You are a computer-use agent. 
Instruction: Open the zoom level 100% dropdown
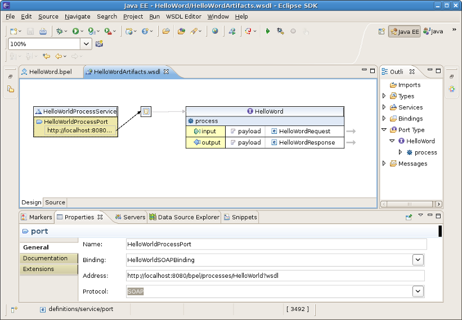pyautogui.click(x=86, y=44)
